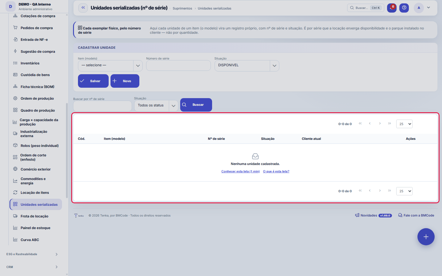Expand ESG e Rastreabilidade section

[32, 254]
